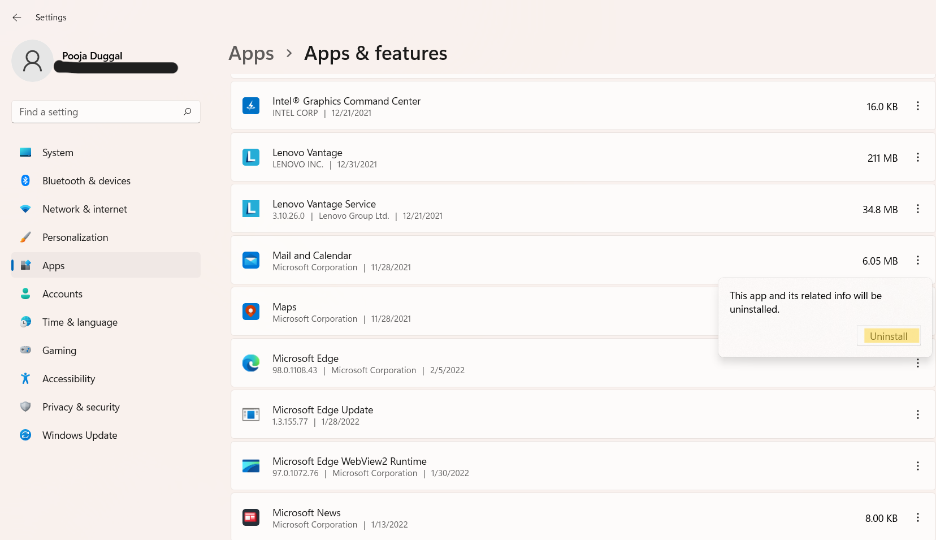Click the 34.8 MB size value
936x540 pixels.
(880, 209)
